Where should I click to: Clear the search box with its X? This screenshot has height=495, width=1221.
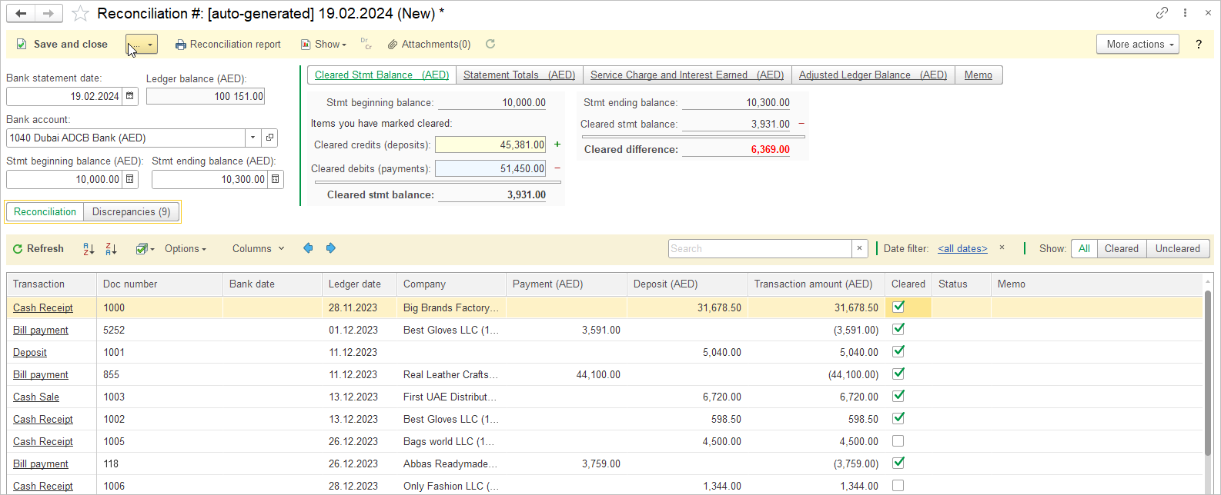tap(860, 248)
